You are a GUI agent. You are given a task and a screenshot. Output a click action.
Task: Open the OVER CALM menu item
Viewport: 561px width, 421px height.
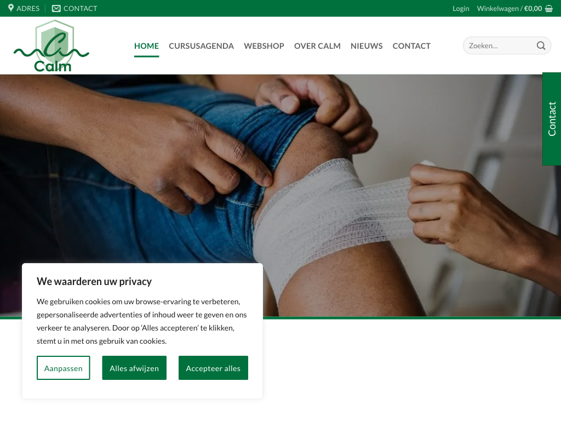coord(317,46)
